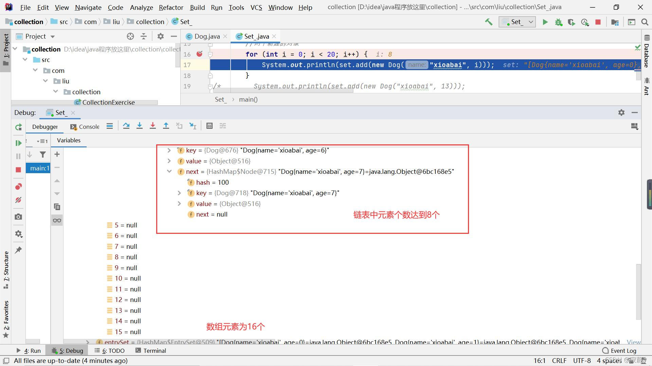This screenshot has height=366, width=652.
Task: Select the Debugger tab
Action: [x=45, y=127]
